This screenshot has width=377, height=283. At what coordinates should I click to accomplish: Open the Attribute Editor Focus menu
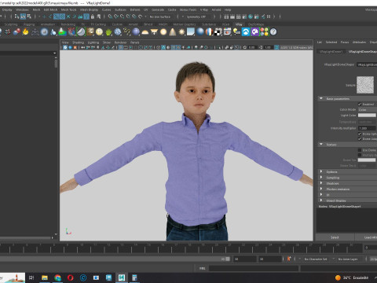[x=345, y=42]
